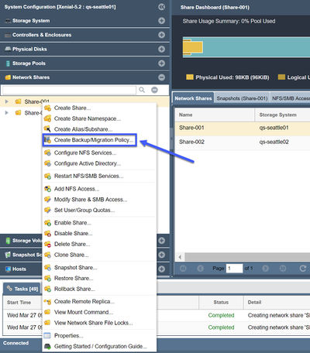Click the Restore Share icon
This screenshot has height=353, width=310.
pyautogui.click(x=47, y=278)
